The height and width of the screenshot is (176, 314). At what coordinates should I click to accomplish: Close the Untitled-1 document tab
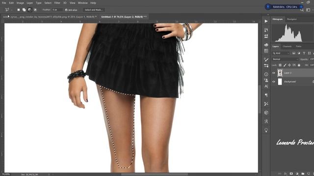[146, 17]
